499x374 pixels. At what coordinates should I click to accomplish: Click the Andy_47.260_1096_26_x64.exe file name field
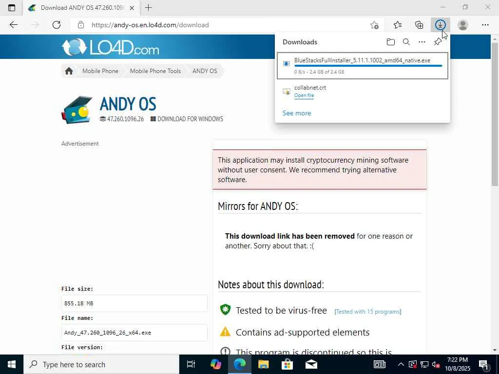[x=134, y=333]
